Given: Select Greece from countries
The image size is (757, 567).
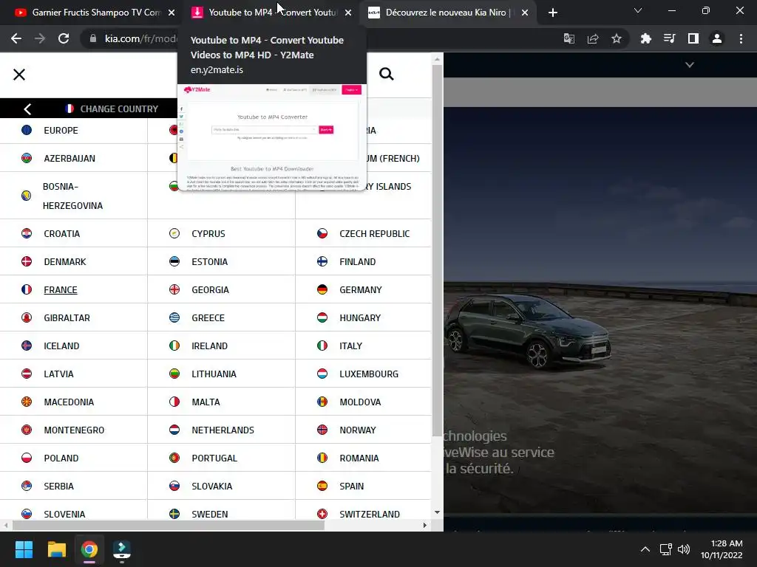Looking at the screenshot, I should point(208,317).
